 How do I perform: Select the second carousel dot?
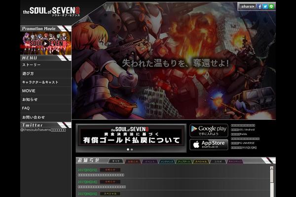tap(132, 149)
